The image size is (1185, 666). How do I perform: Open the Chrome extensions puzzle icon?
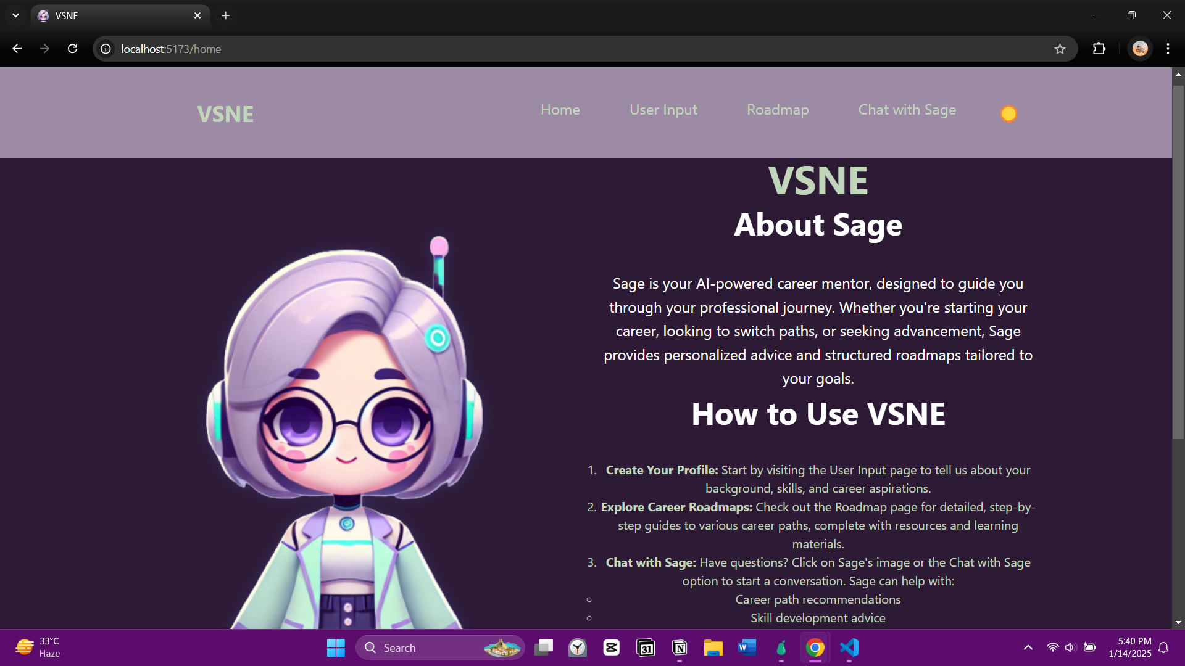pyautogui.click(x=1099, y=49)
